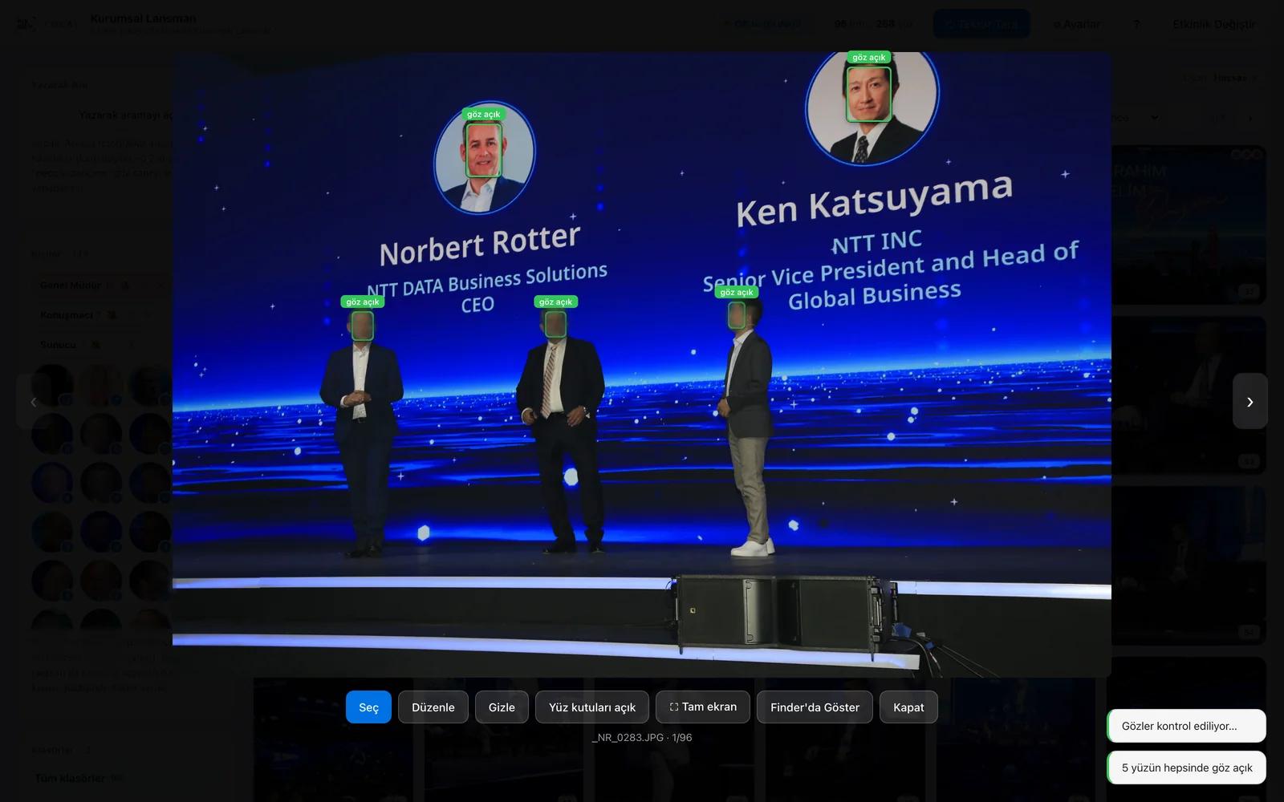Open the editor with 'Düzenle'
Image resolution: width=1284 pixels, height=802 pixels.
[x=433, y=707]
